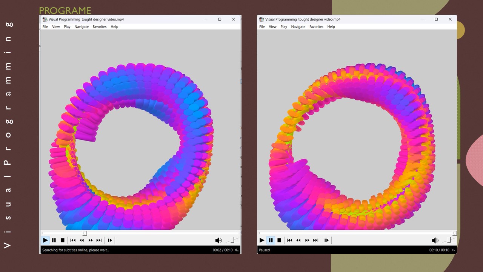
Task: Click frame step icon in paused player
Action: [326, 240]
